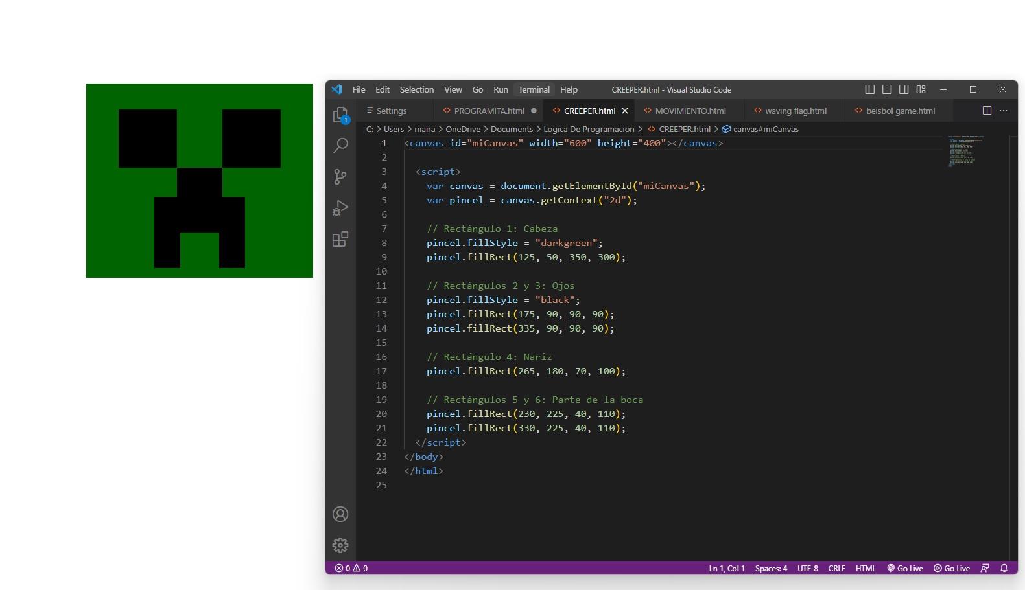This screenshot has width=1025, height=590.
Task: Open the Go menu
Action: click(x=478, y=89)
